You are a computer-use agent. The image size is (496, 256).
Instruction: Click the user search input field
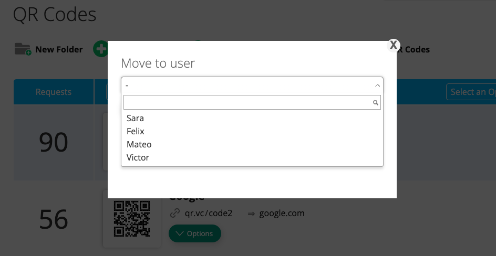pyautogui.click(x=252, y=102)
